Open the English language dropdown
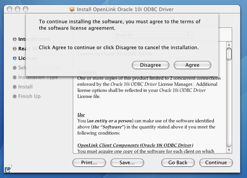Image resolution: width=247 pixels, height=178 pixels. 152,35
